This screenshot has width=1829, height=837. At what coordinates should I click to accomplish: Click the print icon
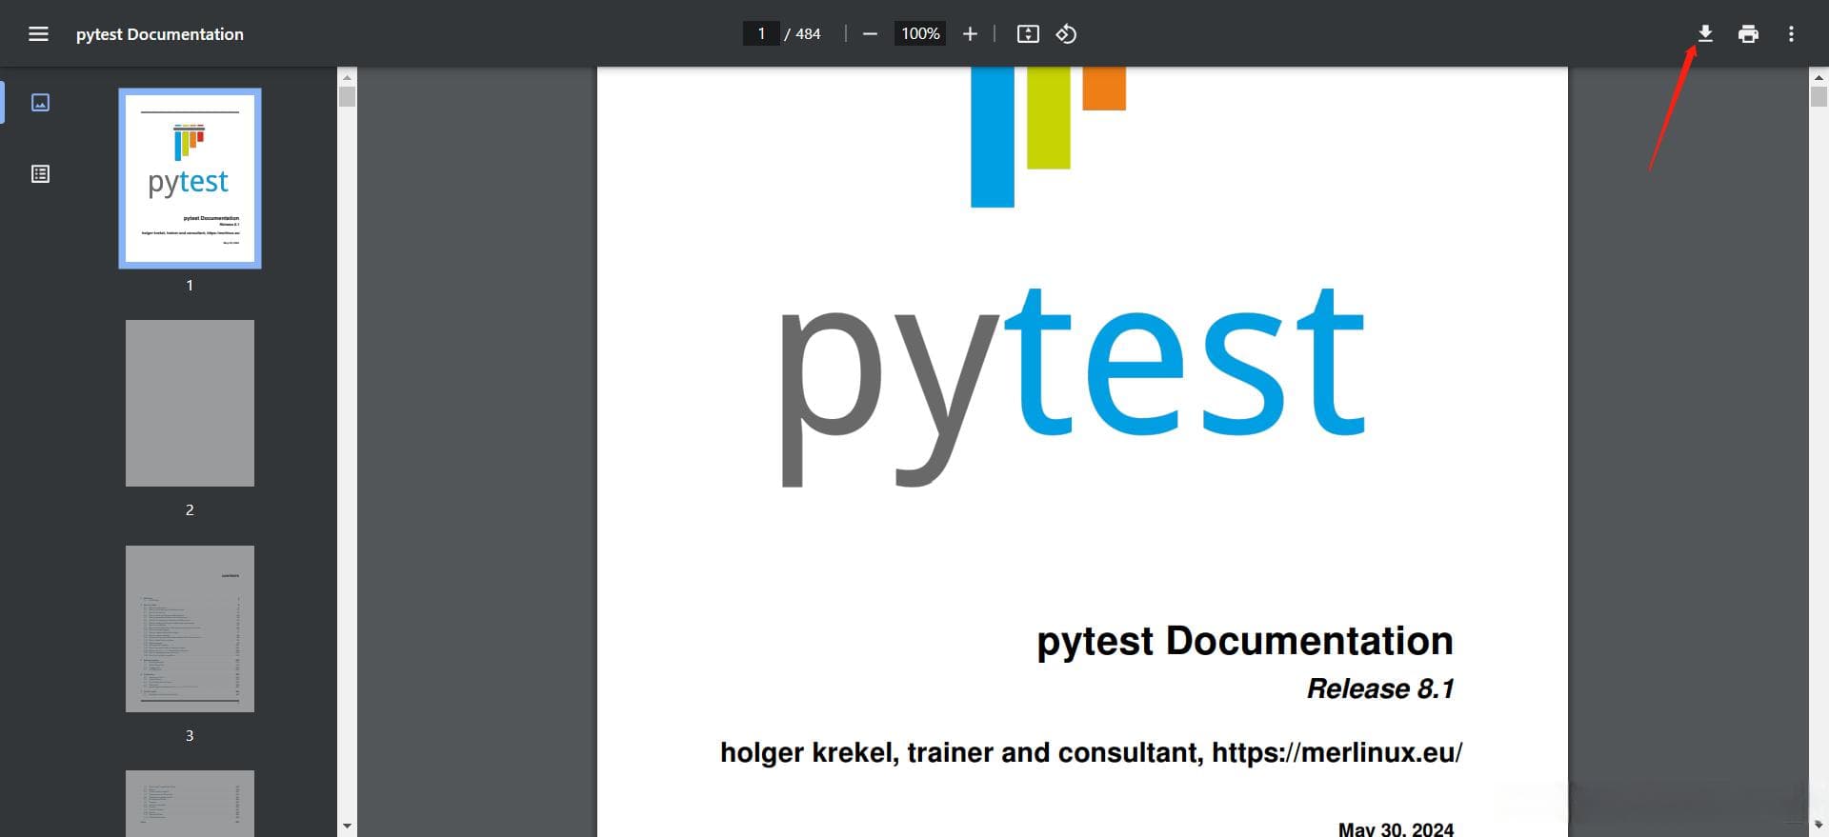[x=1748, y=34]
